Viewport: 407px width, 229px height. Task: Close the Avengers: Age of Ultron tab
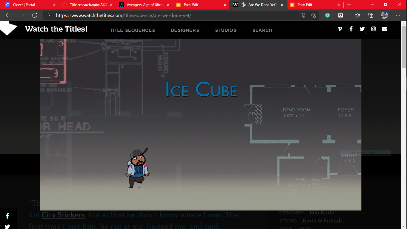point(168,5)
